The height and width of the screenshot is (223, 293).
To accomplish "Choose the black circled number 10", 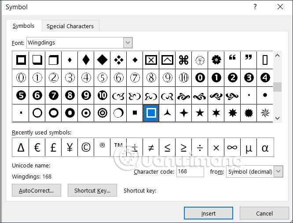I will [x=102, y=95].
